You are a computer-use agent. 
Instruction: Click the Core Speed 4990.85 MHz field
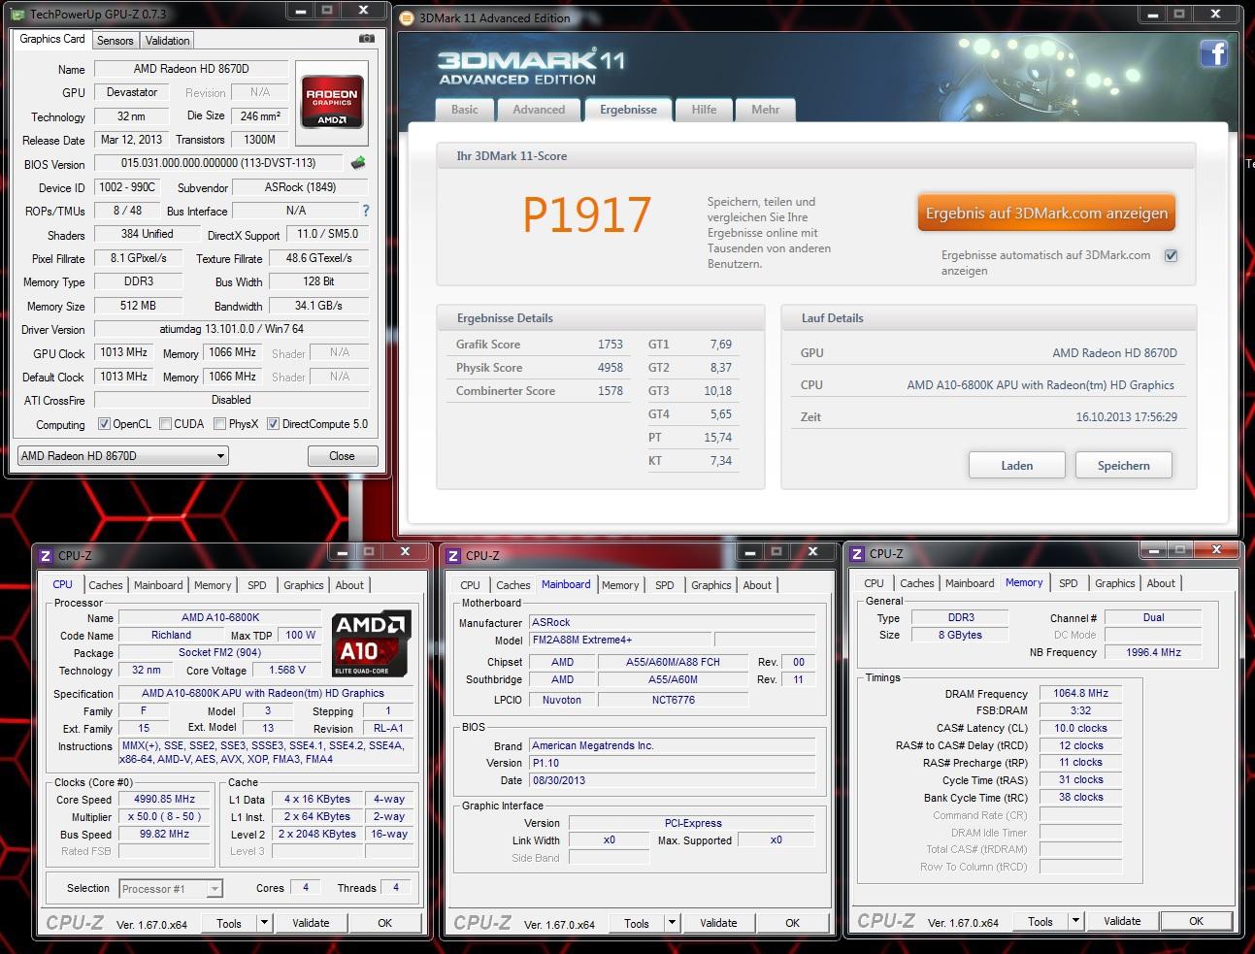click(164, 800)
